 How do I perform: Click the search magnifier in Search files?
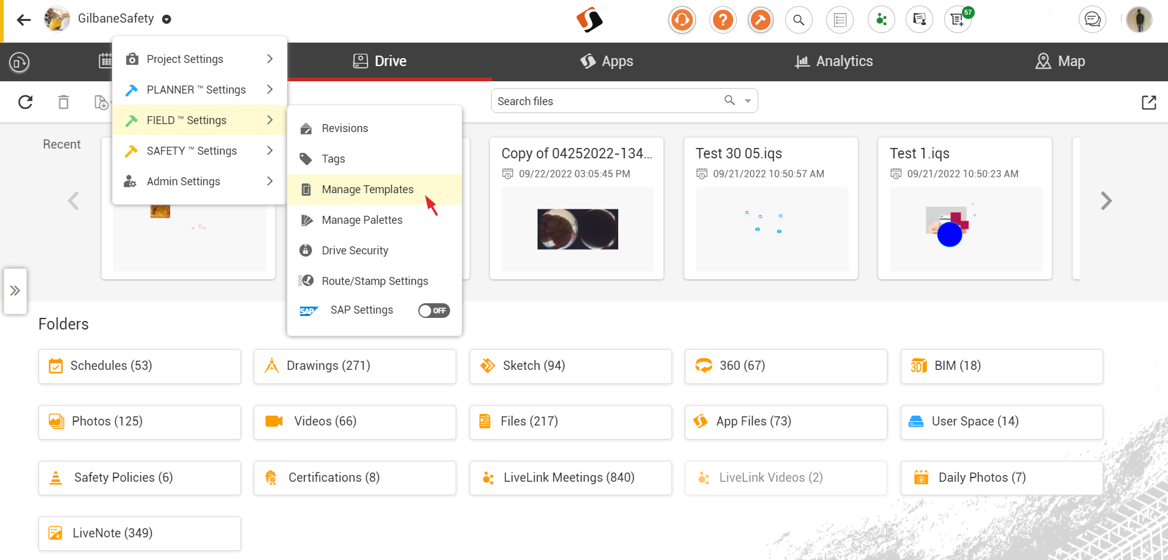tap(730, 100)
